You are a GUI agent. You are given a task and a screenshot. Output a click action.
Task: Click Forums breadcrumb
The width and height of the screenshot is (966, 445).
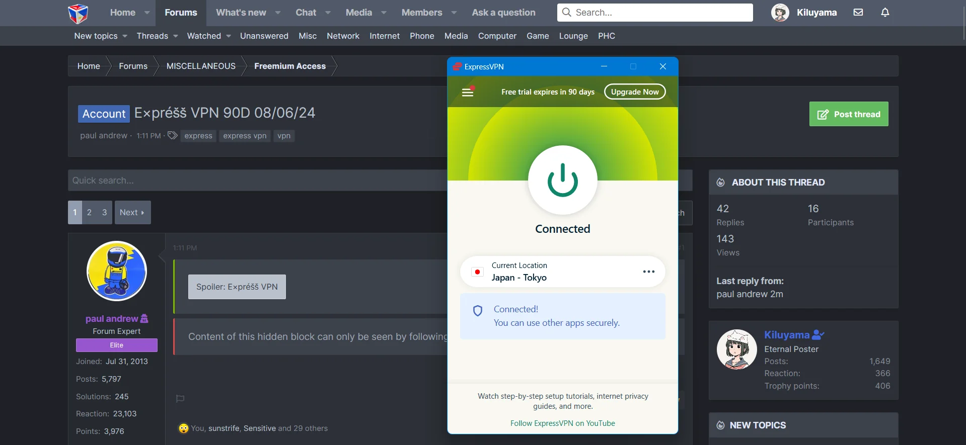pos(133,66)
